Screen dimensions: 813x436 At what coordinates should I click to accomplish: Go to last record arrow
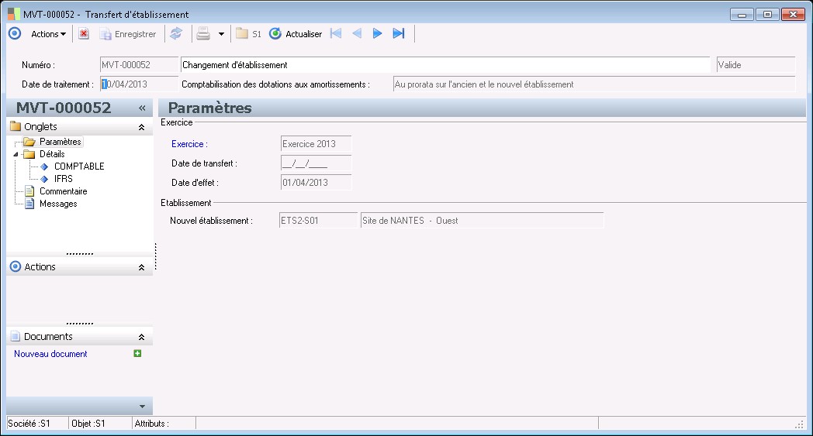(398, 33)
